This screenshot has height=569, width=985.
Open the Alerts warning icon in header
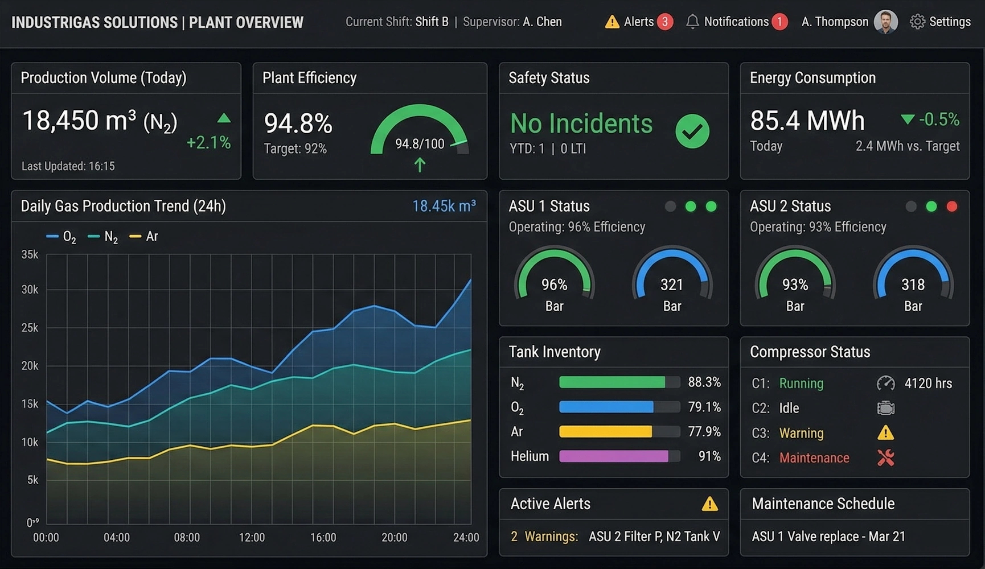click(x=612, y=21)
